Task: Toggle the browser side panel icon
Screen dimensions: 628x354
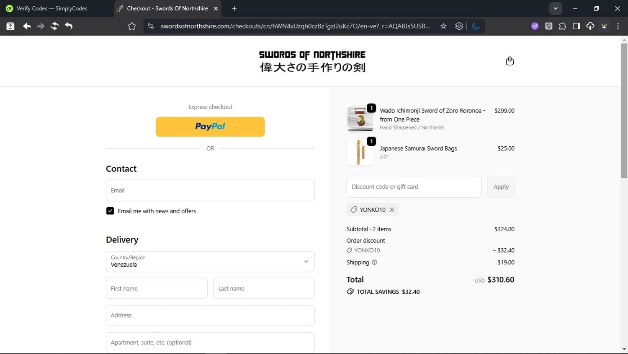Action: tap(576, 26)
